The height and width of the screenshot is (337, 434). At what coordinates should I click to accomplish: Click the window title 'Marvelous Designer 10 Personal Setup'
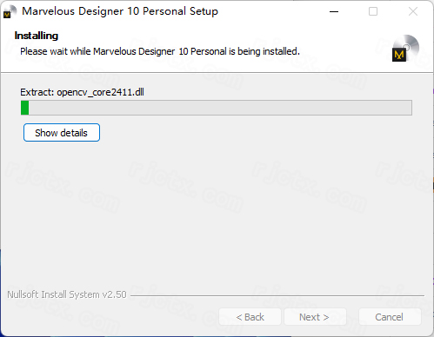(120, 11)
